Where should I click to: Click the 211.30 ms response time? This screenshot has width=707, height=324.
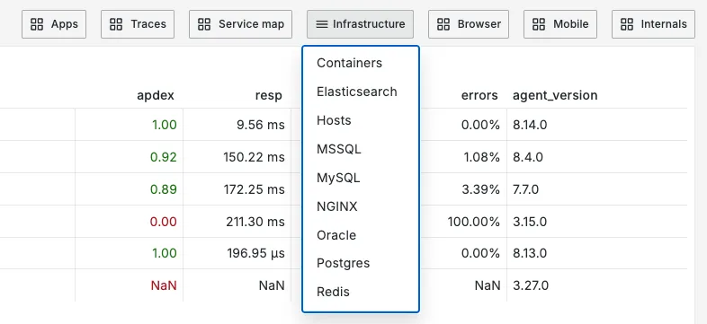coord(255,222)
